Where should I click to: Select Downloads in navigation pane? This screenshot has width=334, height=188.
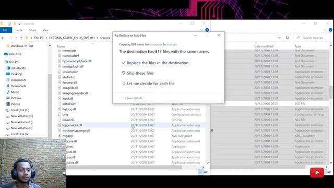(16, 86)
